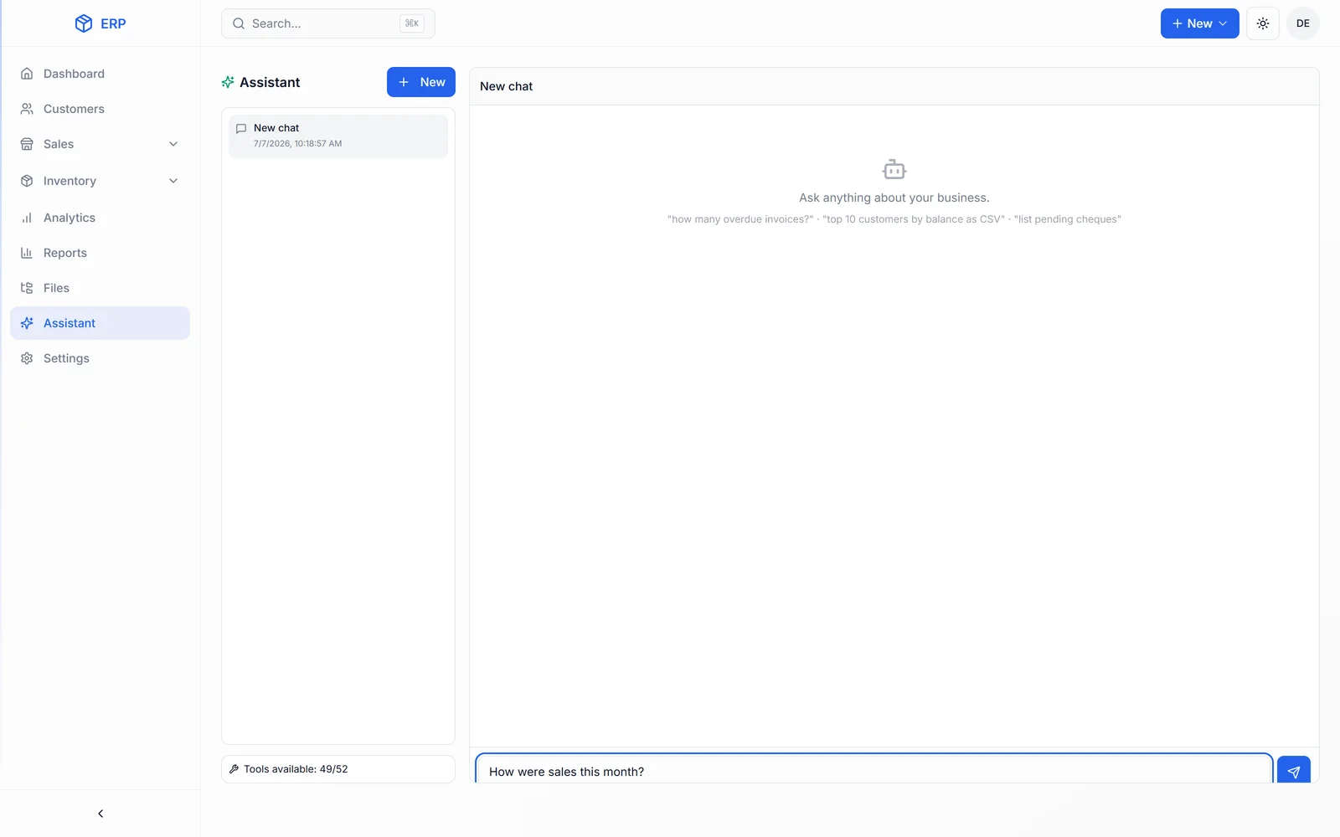Click the "how many overdue invoices?" suggestion
The height and width of the screenshot is (837, 1340).
point(740,219)
